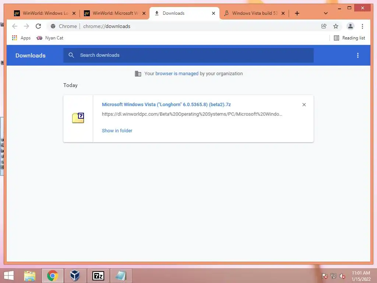Screen dimensions: 377x283
Task: Remove the Longhorn download from list
Action: click(x=304, y=105)
